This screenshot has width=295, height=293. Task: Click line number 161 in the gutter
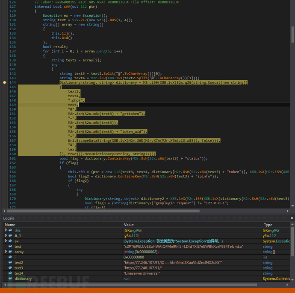coord(12,158)
